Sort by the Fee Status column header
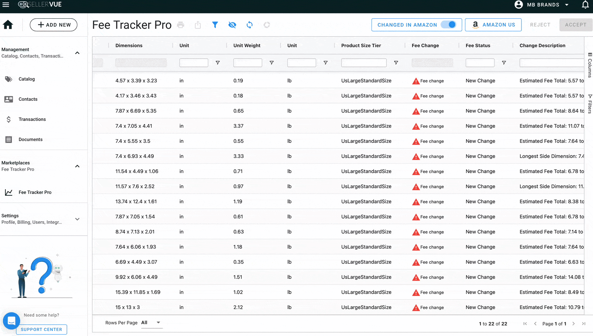Screen dimensions: 593x336 [x=478, y=46]
